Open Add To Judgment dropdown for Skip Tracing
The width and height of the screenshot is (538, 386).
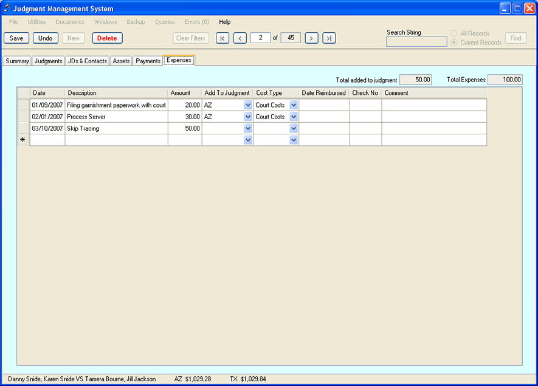[247, 129]
